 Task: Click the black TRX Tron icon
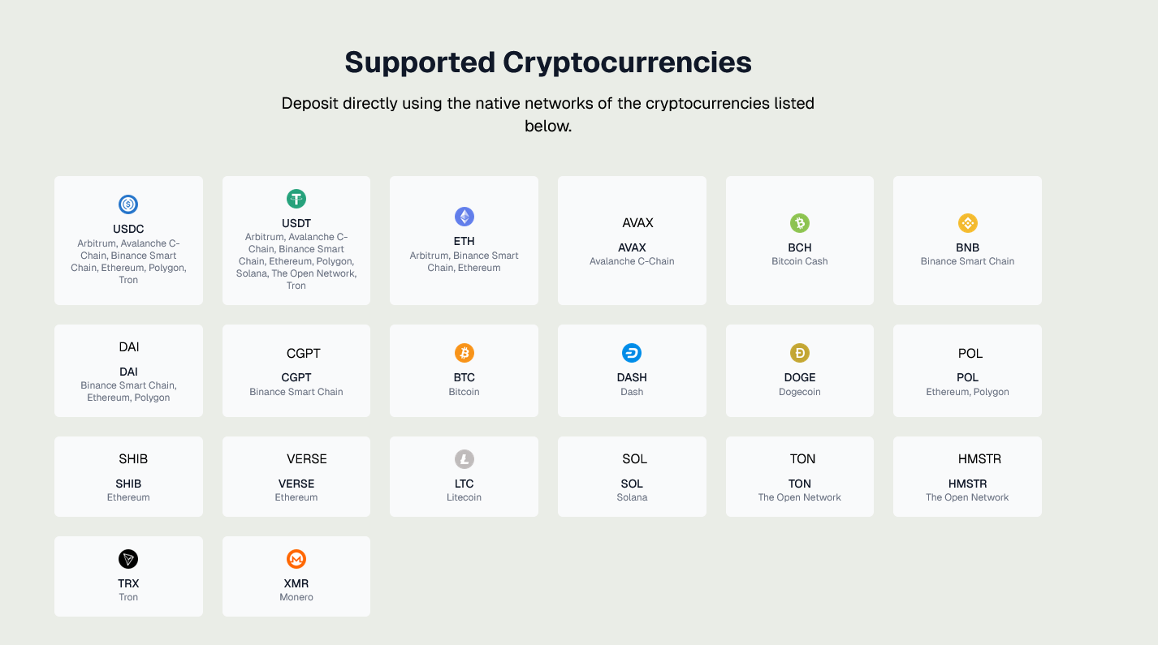[x=128, y=559]
